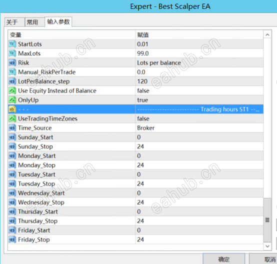Click the Risk row integer icon
The height and width of the screenshot is (264, 277).
(12, 62)
